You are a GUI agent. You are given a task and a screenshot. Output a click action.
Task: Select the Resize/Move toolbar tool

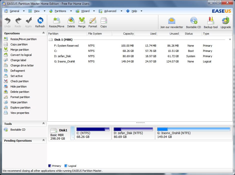[56, 22]
